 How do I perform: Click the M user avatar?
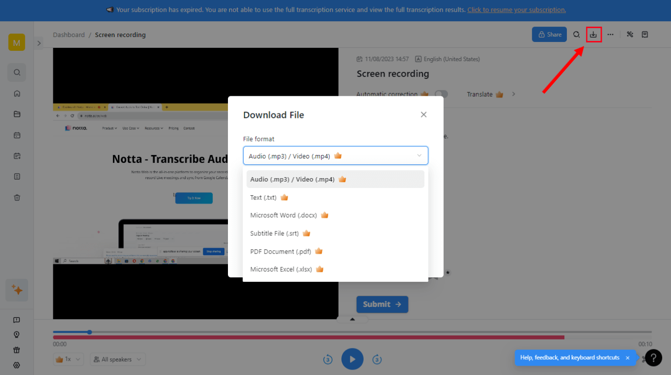pos(17,42)
